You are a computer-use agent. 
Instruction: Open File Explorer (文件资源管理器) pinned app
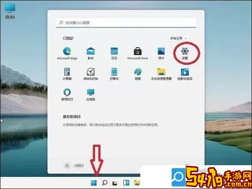161,74
